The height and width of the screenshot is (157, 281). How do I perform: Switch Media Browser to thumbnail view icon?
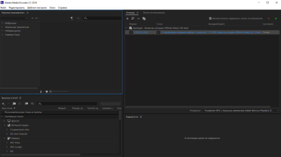tap(47, 92)
